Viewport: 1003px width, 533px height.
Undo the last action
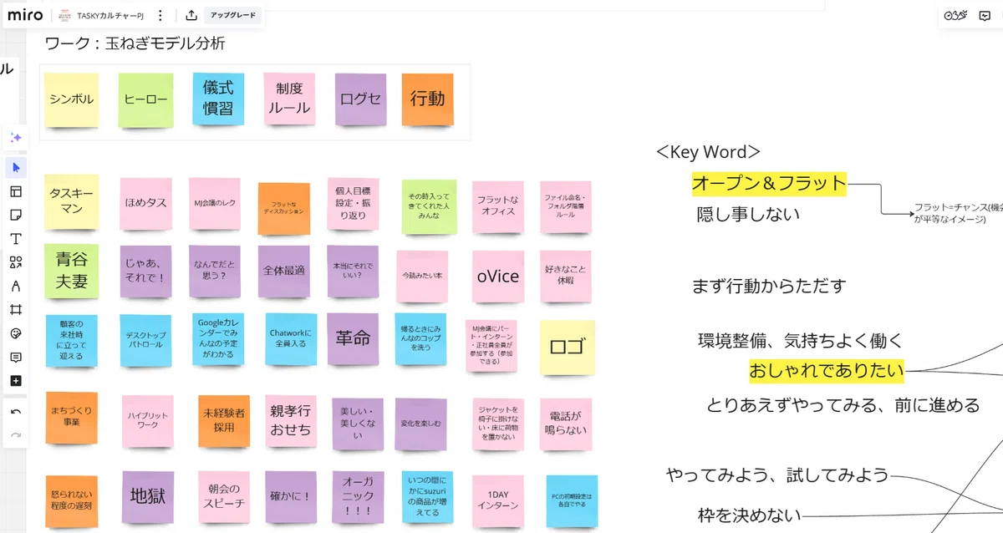(16, 411)
